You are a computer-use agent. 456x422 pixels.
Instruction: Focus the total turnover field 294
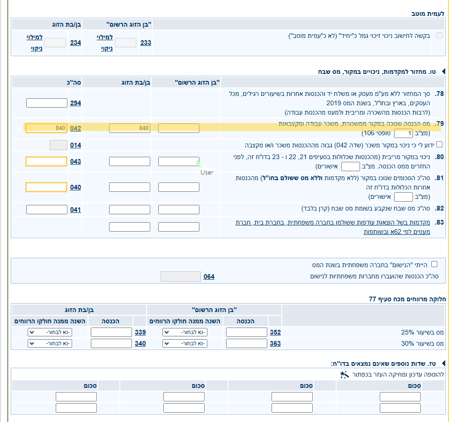(47, 103)
